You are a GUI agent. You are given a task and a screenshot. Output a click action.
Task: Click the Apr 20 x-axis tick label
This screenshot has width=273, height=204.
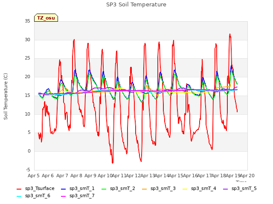[247, 176]
